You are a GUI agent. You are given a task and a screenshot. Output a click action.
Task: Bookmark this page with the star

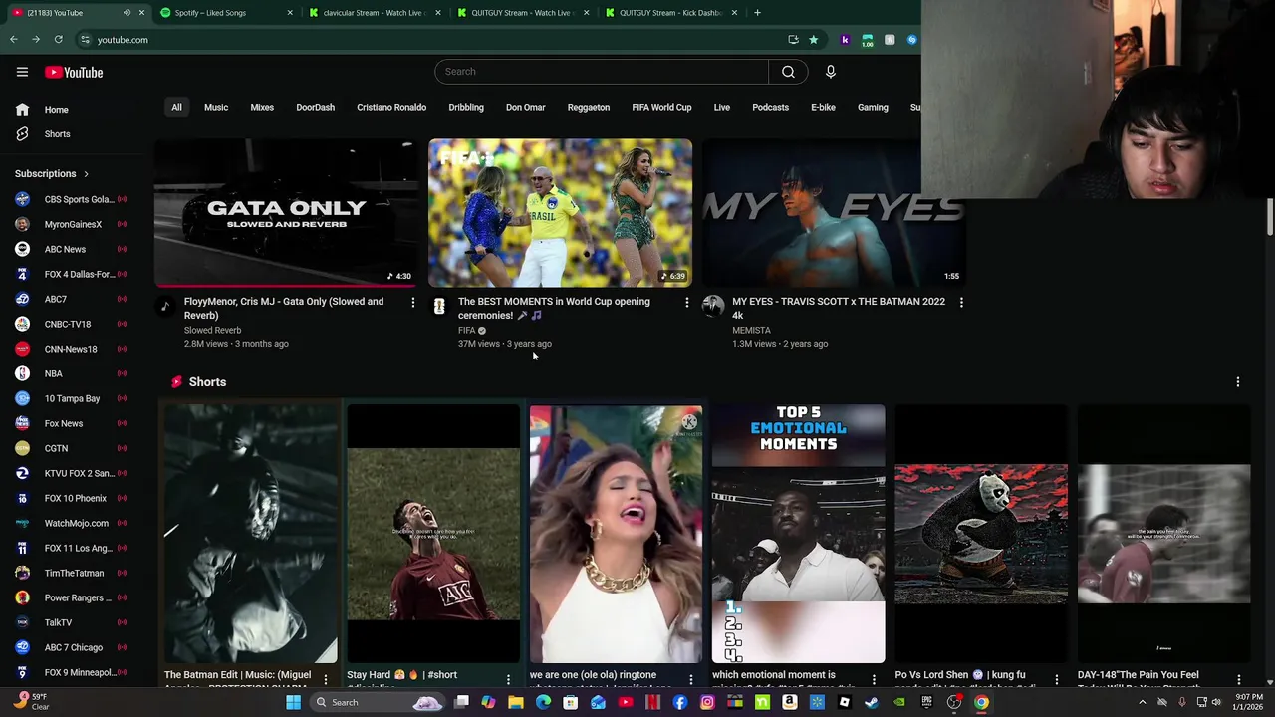(x=813, y=40)
